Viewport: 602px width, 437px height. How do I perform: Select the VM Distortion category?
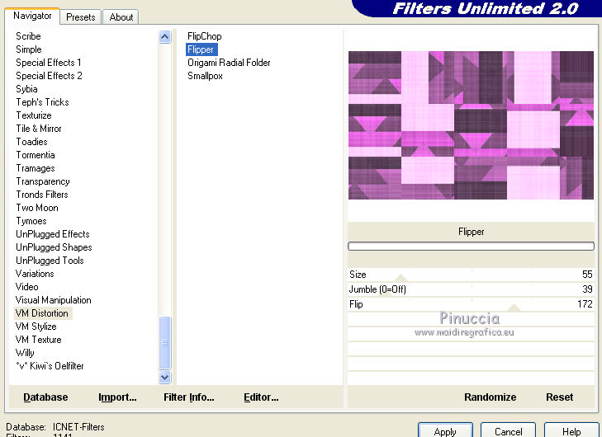click(42, 313)
